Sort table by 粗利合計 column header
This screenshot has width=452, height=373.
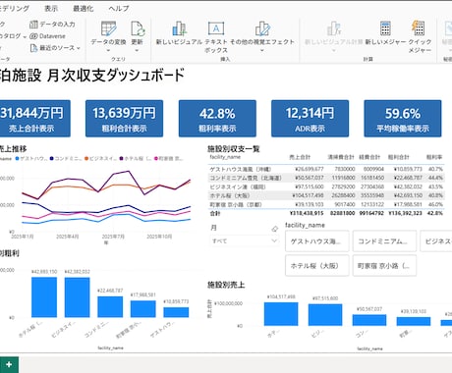pos(398,157)
